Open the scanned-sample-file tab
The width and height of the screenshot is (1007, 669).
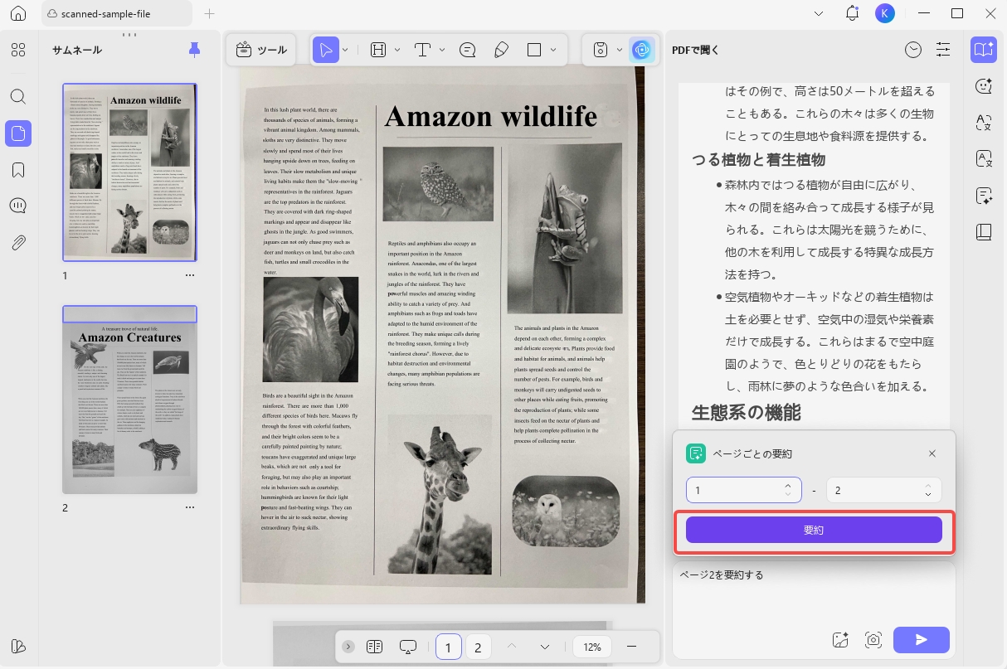115,14
